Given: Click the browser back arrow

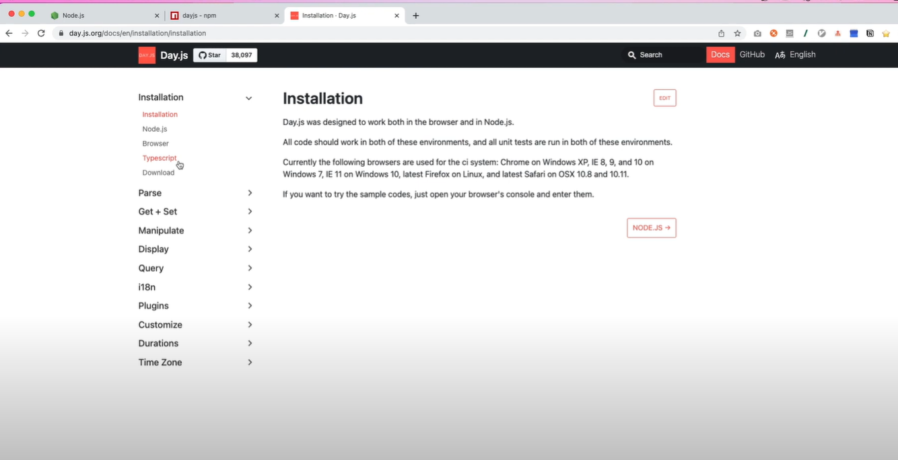Looking at the screenshot, I should click(x=9, y=33).
